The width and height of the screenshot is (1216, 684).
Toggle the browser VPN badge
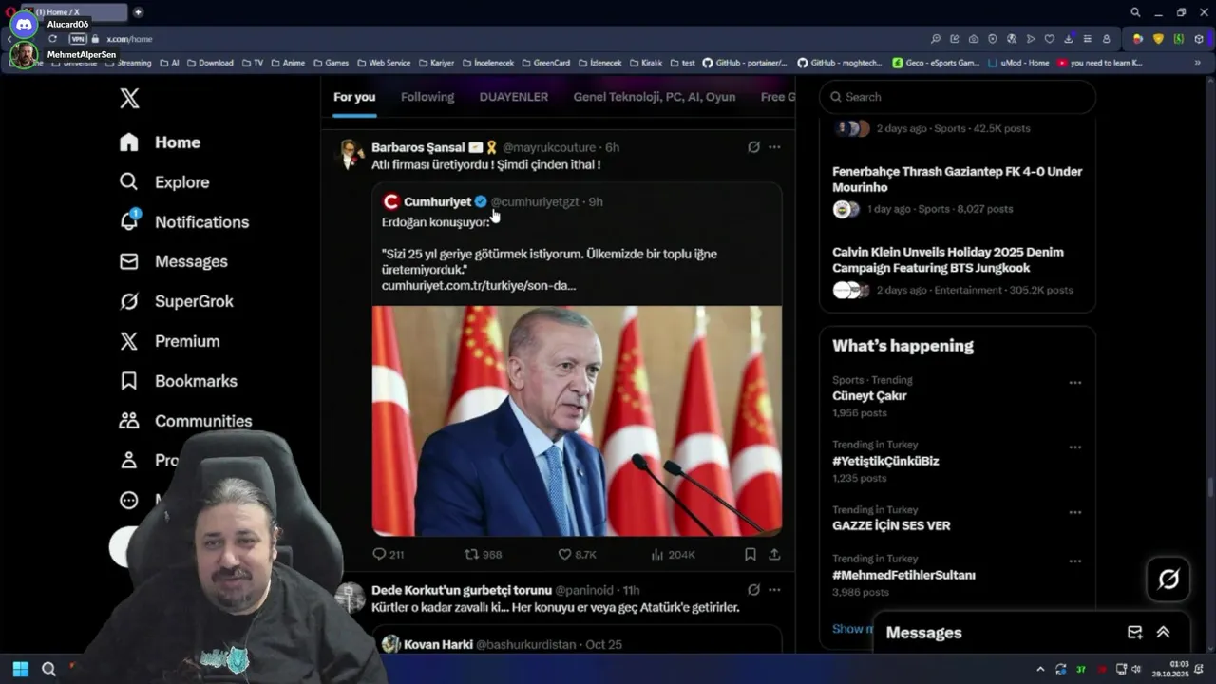78,39
